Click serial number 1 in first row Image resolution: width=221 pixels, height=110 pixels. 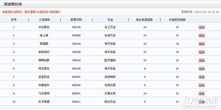pyautogui.click(x=14, y=27)
